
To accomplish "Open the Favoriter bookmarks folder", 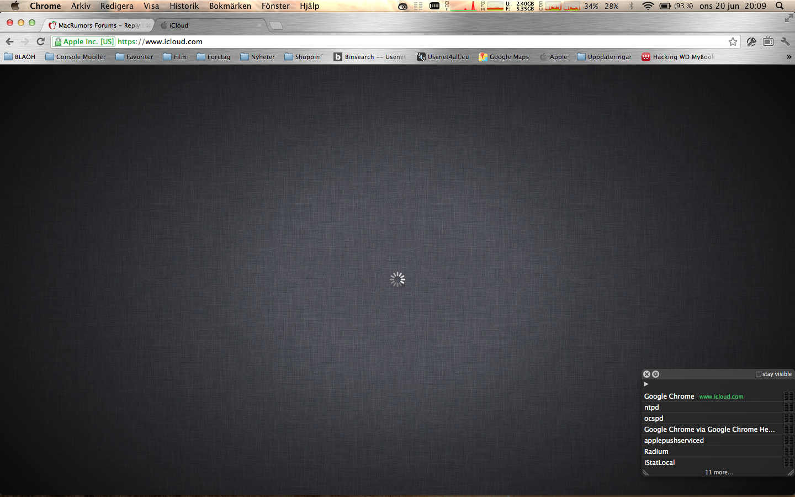I will tap(134, 57).
